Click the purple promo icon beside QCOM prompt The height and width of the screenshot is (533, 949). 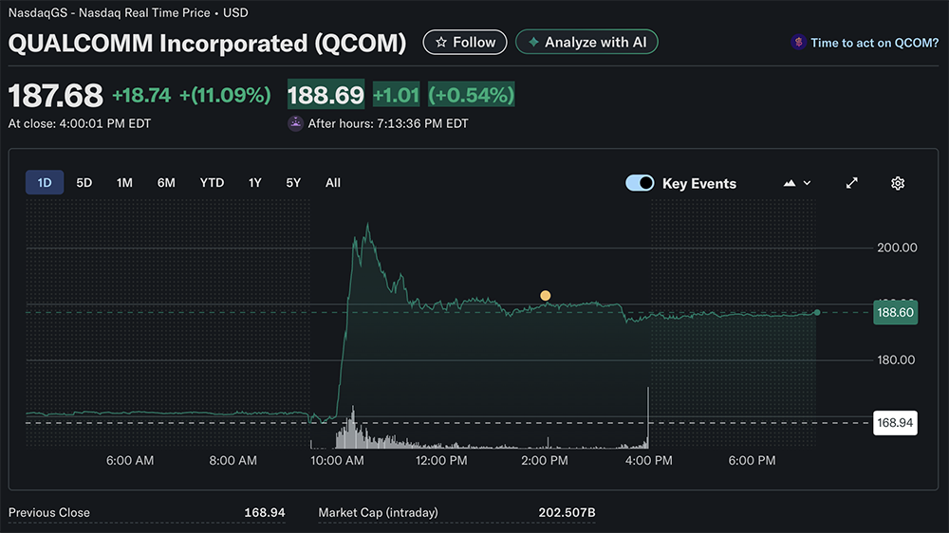(799, 43)
